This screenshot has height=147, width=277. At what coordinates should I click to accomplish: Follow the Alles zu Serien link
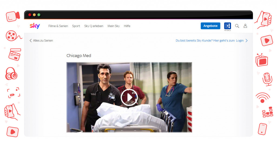(x=43, y=40)
